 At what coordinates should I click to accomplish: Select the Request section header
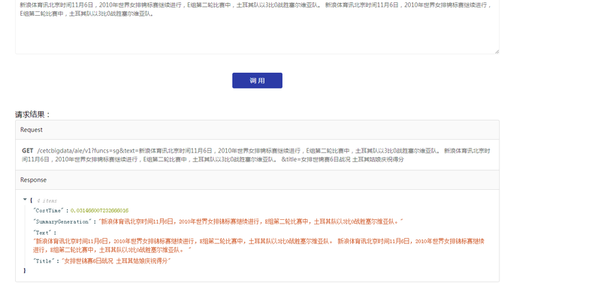(x=257, y=130)
